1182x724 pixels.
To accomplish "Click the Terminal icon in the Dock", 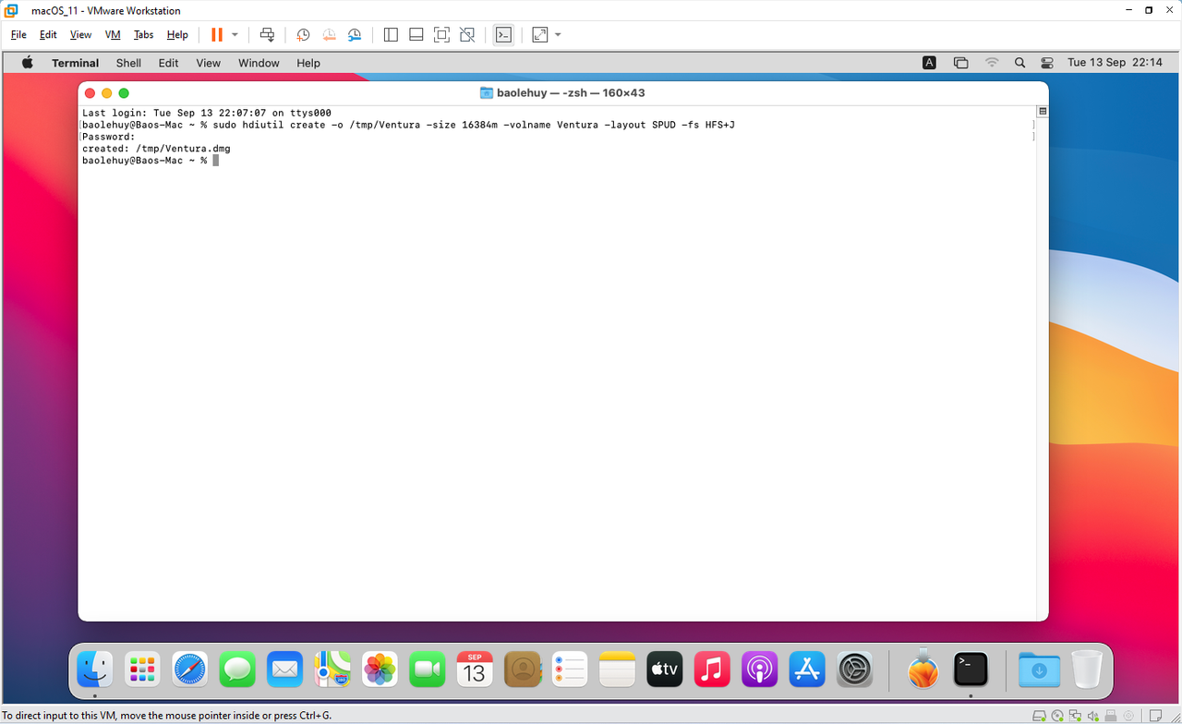I will pos(971,669).
